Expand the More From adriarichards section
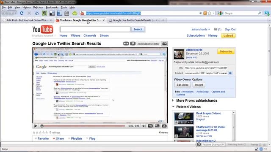Image resolution: width=271 pixels, height=152 pixels. tap(173, 100)
